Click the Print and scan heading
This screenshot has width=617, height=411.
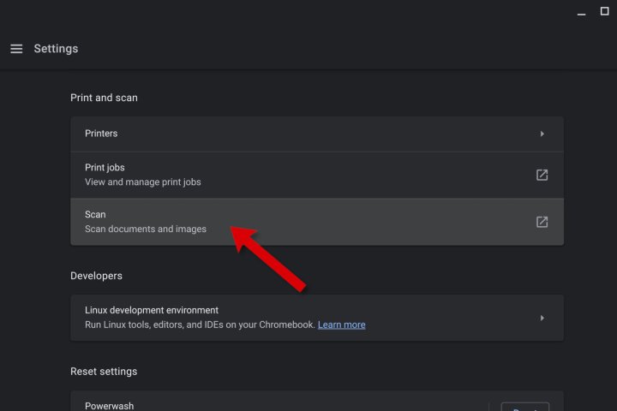pyautogui.click(x=104, y=98)
